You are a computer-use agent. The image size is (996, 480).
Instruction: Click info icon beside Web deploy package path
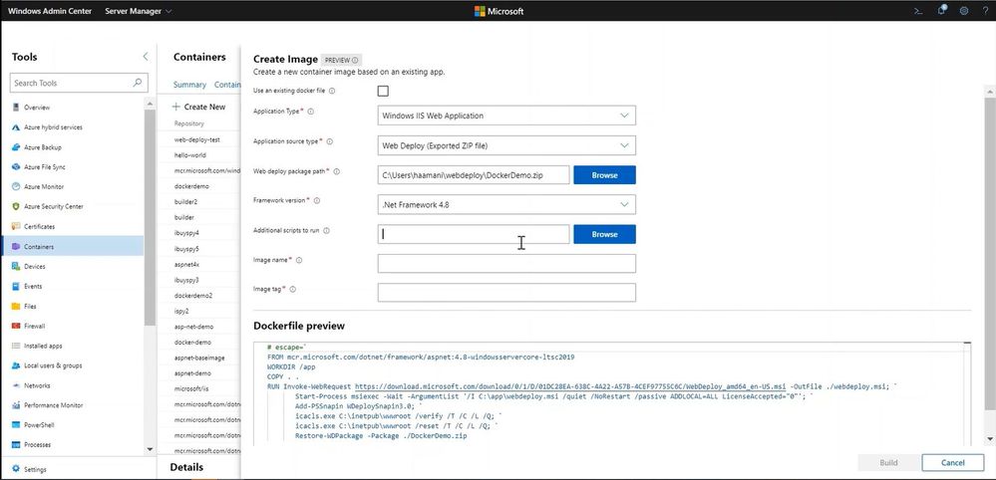337,171
